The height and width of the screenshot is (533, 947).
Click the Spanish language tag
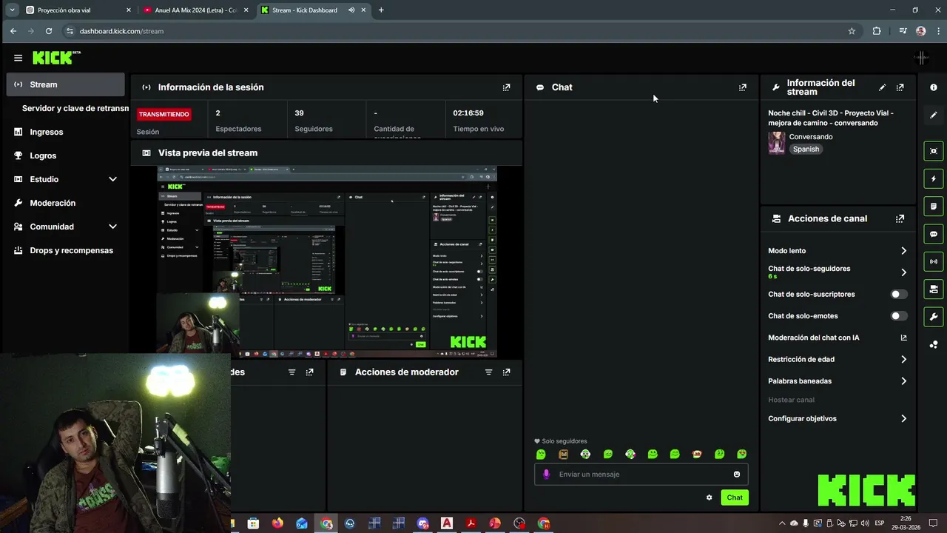pyautogui.click(x=806, y=149)
